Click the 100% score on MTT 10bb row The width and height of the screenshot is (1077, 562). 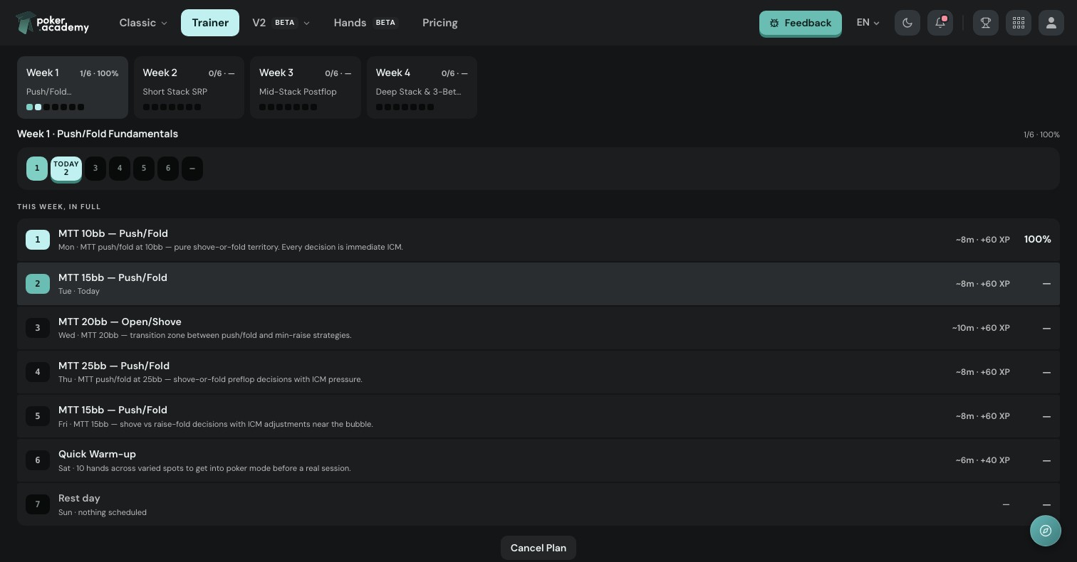point(1037,240)
